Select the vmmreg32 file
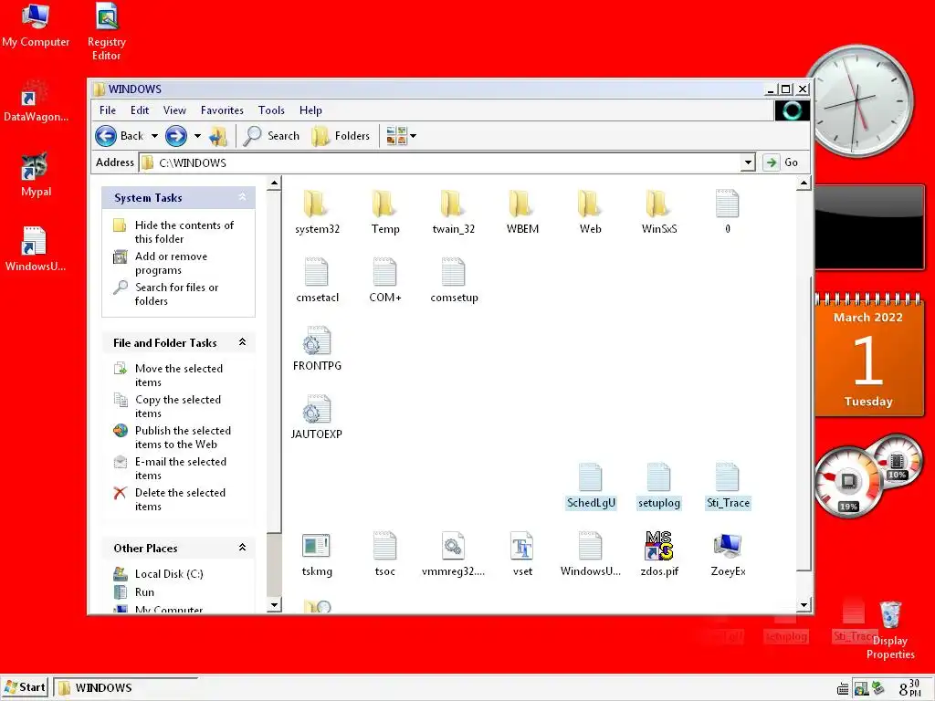 pos(453,554)
